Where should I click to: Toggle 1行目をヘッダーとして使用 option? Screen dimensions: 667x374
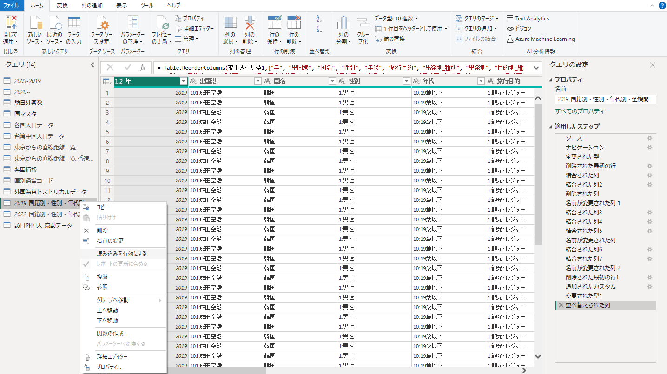(x=413, y=28)
